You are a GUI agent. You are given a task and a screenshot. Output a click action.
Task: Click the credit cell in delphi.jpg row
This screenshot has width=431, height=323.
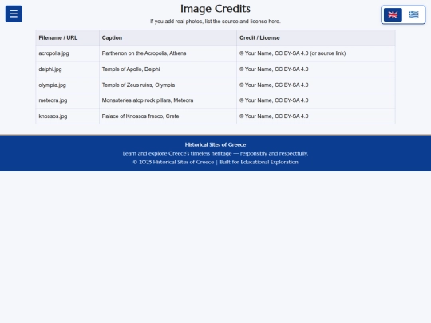tap(316, 69)
